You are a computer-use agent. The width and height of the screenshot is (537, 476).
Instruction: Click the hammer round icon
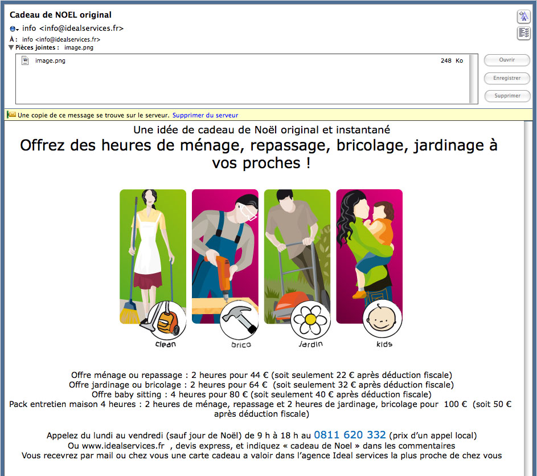pyautogui.click(x=239, y=320)
